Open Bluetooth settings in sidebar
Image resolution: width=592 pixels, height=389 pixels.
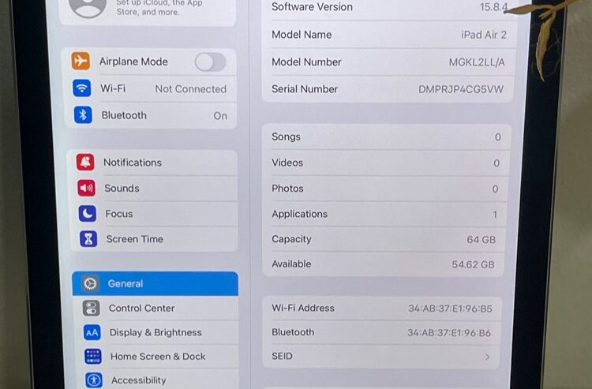tap(151, 115)
